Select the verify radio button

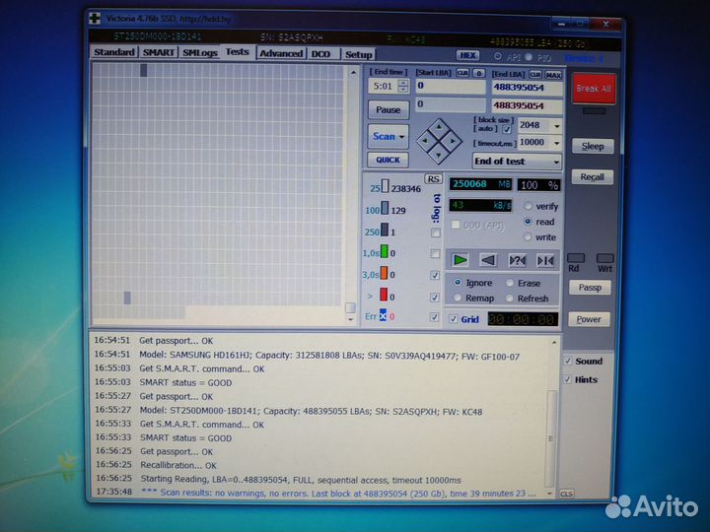click(x=528, y=206)
